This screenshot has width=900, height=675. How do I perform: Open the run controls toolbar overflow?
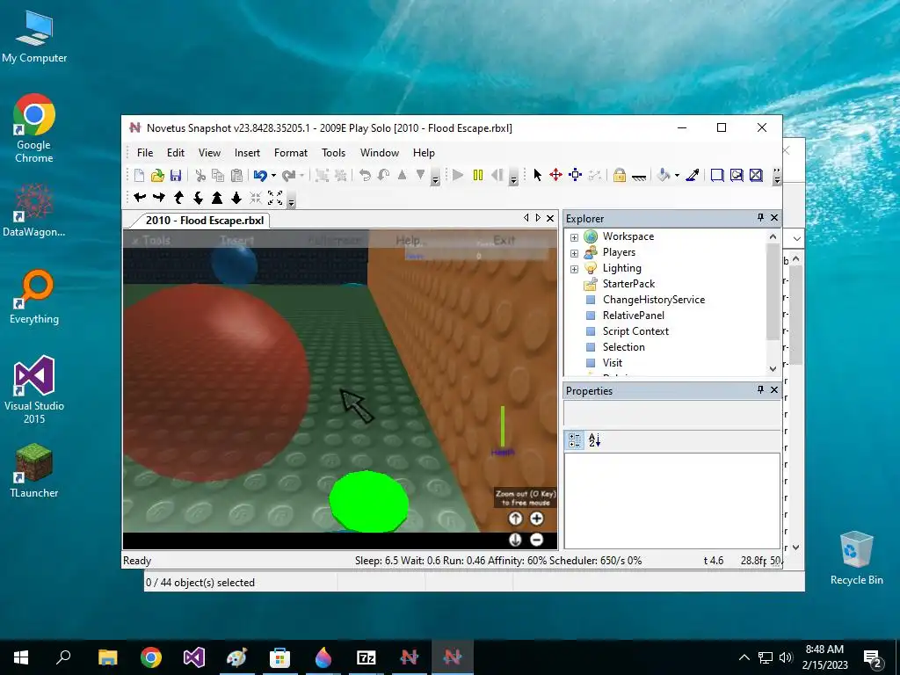(x=513, y=177)
